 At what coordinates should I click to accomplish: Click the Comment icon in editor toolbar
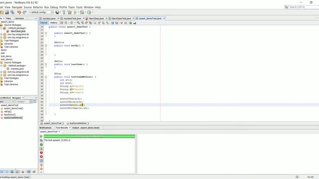point(131,23)
